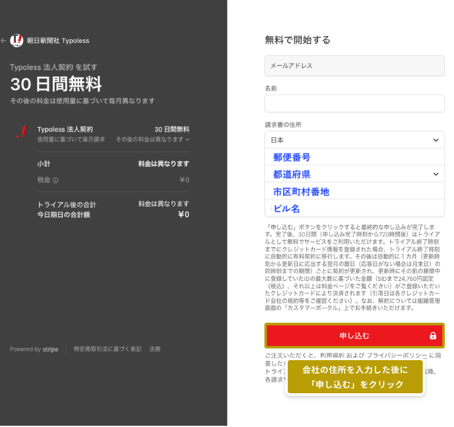Screen dimensions: 454x427
Task: Click the back arrow beside the Typoless logo
Action: 4,40
